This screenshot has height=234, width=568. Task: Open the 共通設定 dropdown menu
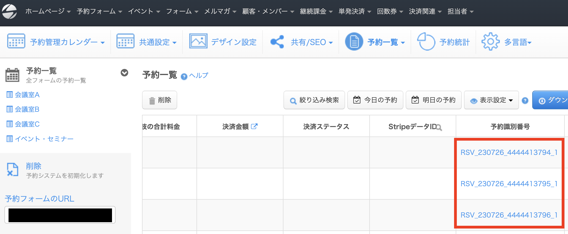tap(158, 42)
